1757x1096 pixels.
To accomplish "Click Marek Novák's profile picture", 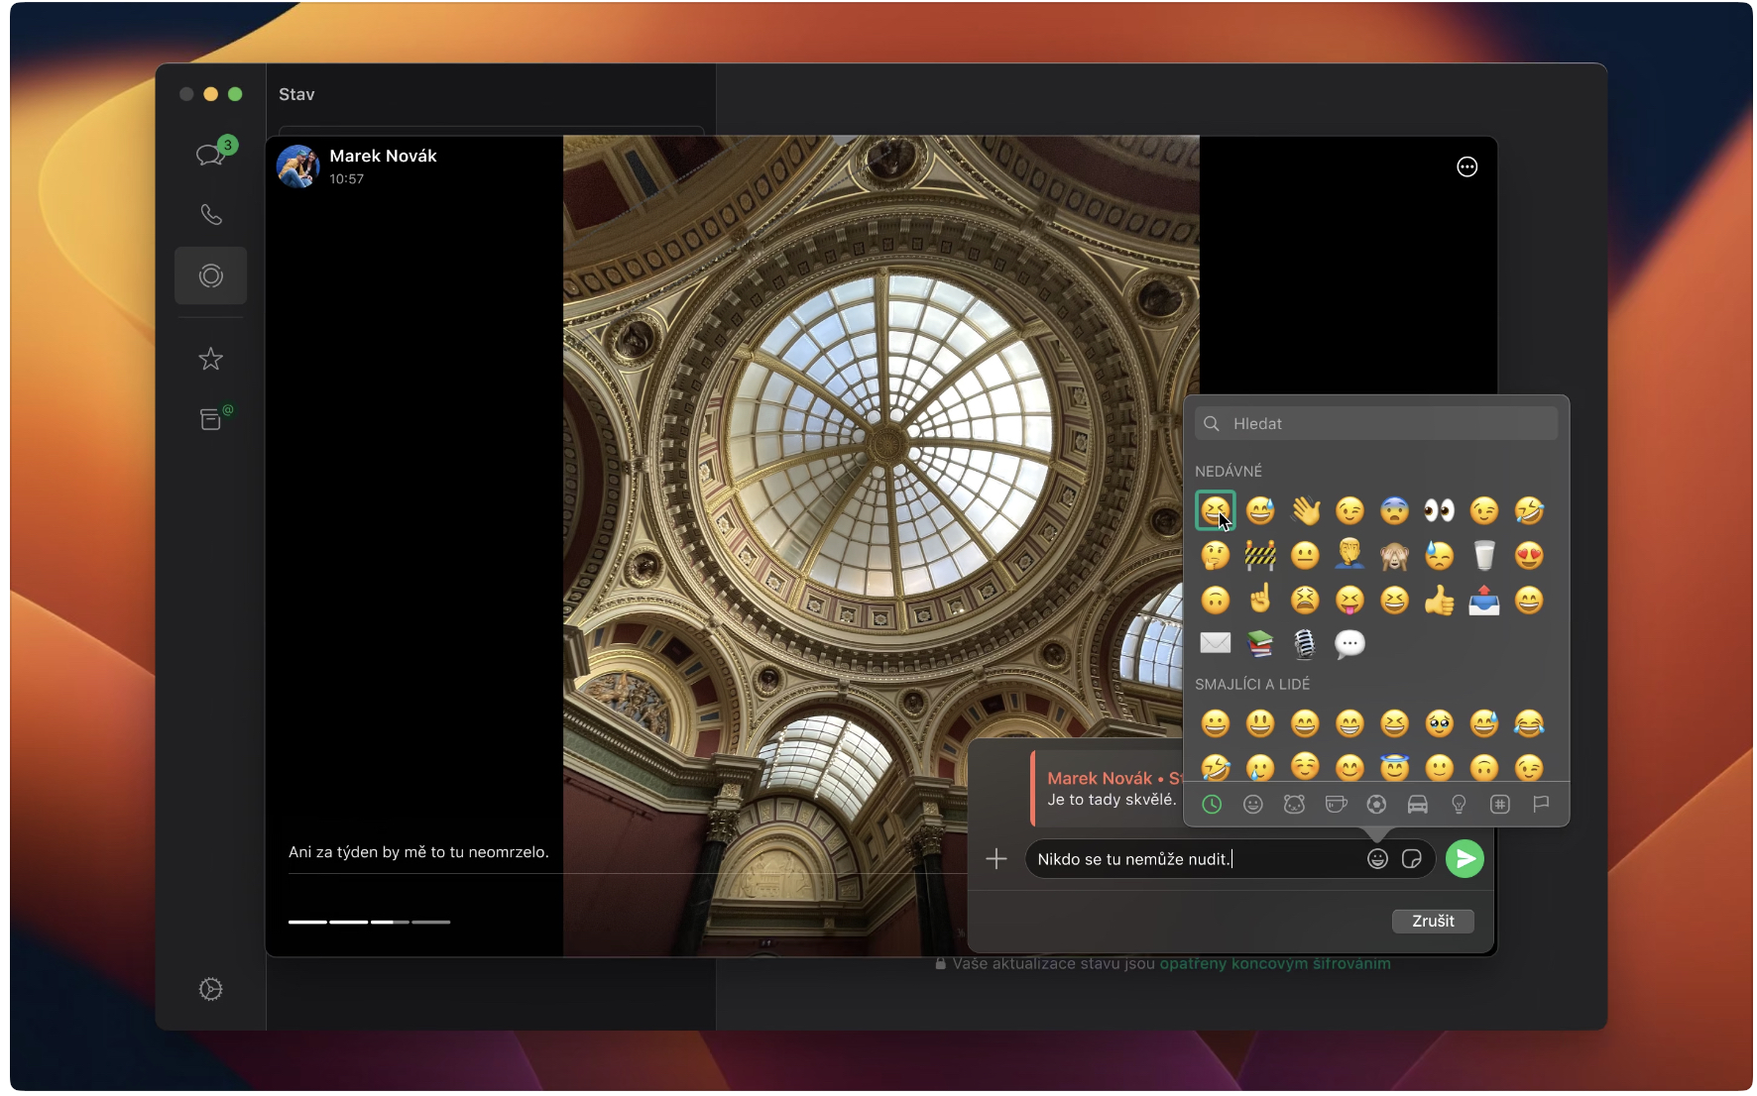I will pyautogui.click(x=298, y=166).
